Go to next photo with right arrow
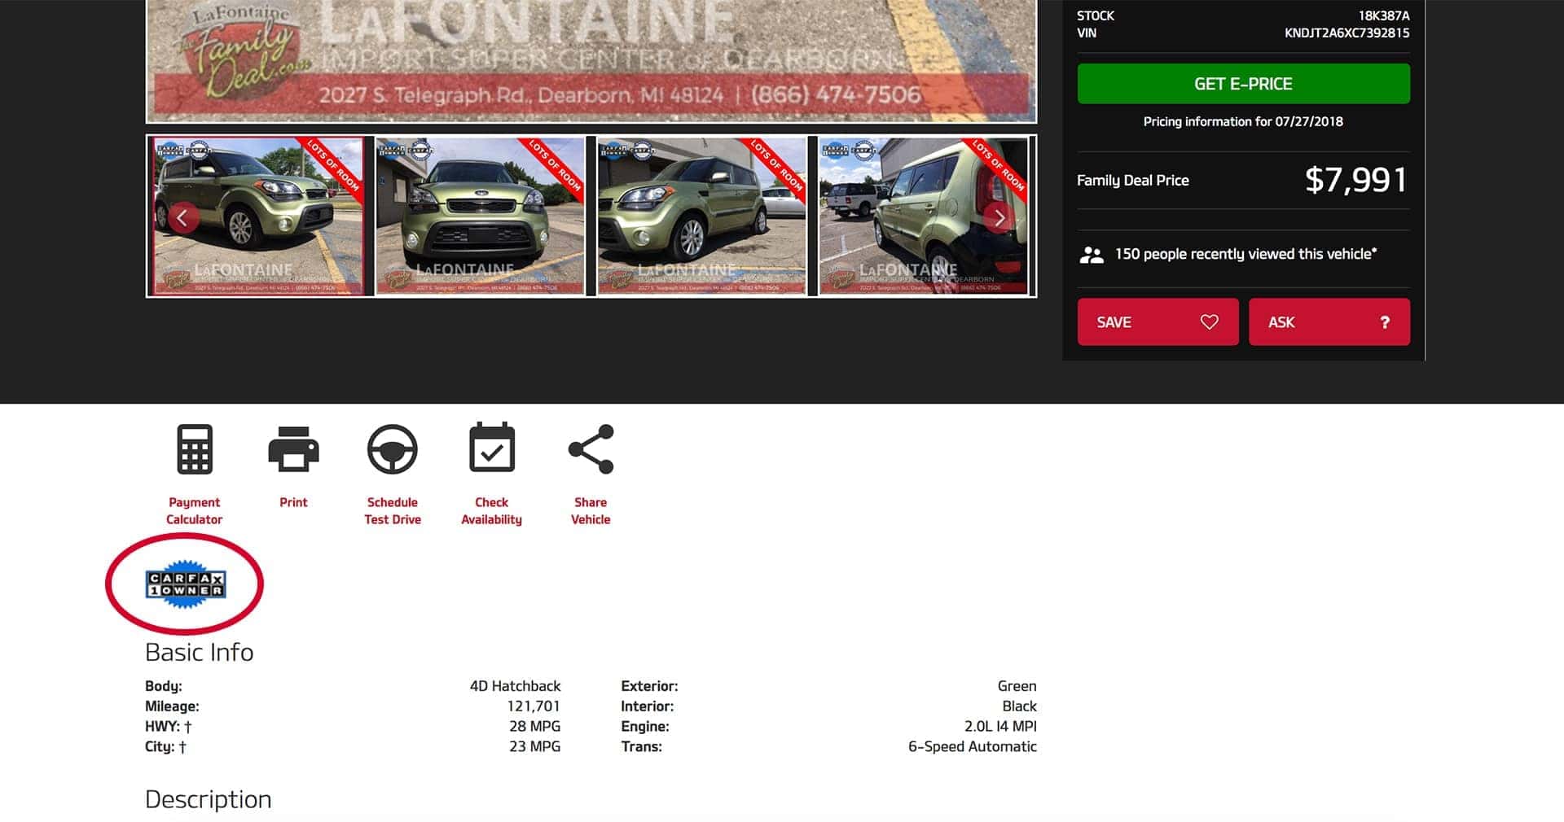 tap(999, 217)
